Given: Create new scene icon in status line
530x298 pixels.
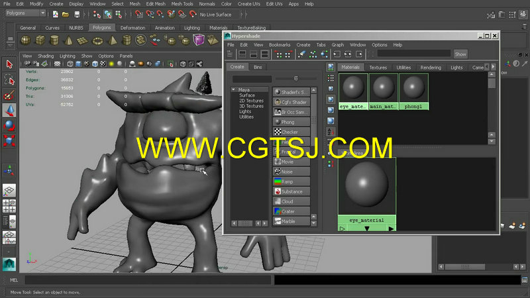Looking at the screenshot, I should click(56, 14).
